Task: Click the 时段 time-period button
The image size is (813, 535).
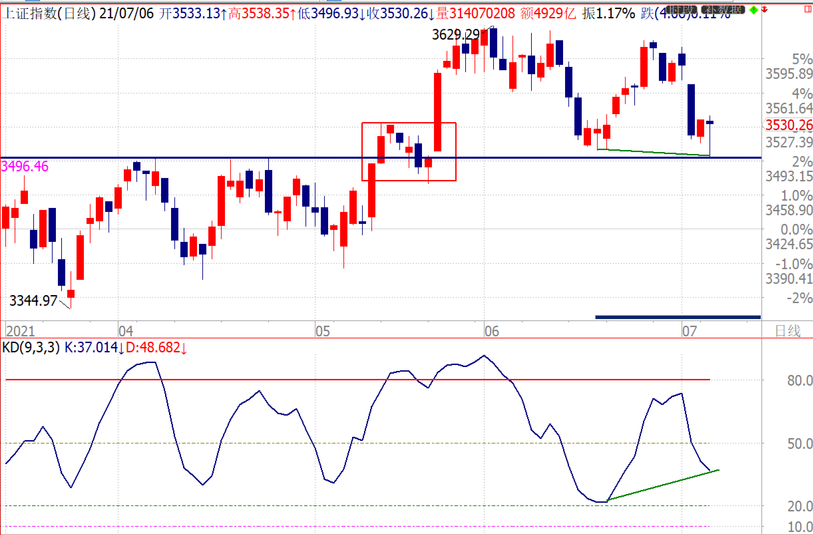Action: click(x=682, y=10)
